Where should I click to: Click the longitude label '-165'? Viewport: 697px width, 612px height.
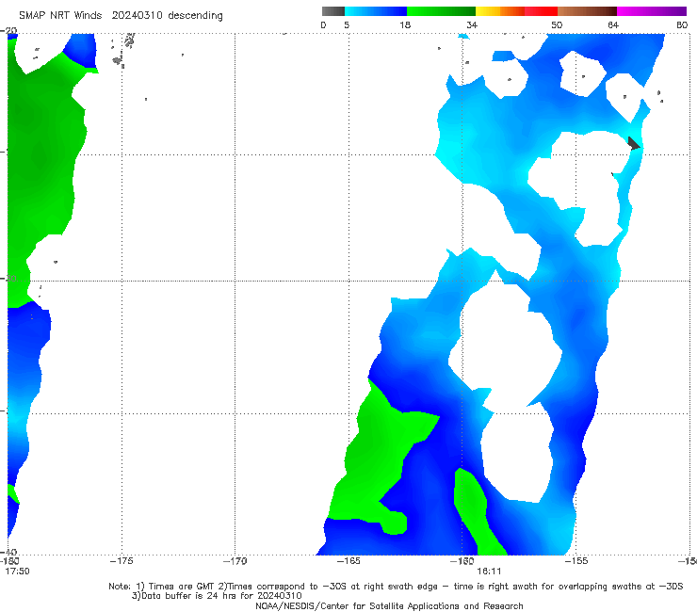pos(348,561)
